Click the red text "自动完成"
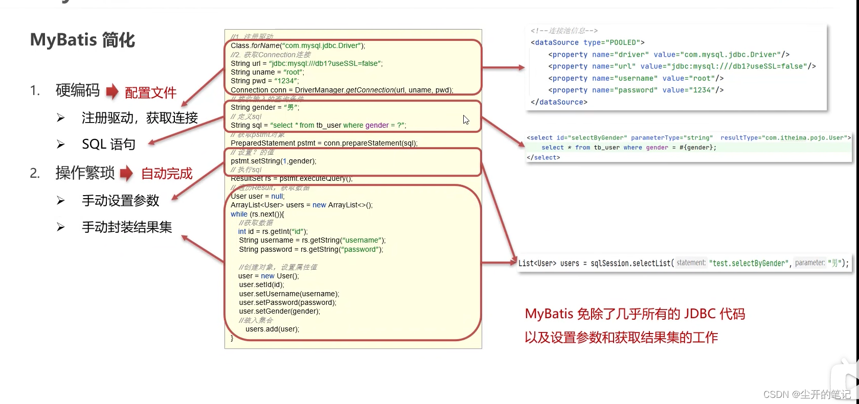Viewport: 859px width, 404px height. point(167,174)
